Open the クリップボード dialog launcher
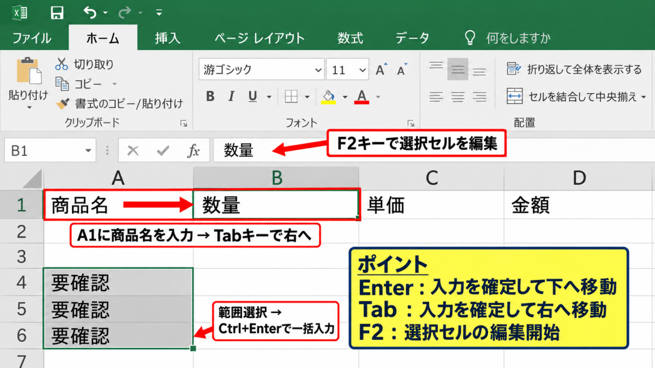This screenshot has height=368, width=655. [x=184, y=123]
